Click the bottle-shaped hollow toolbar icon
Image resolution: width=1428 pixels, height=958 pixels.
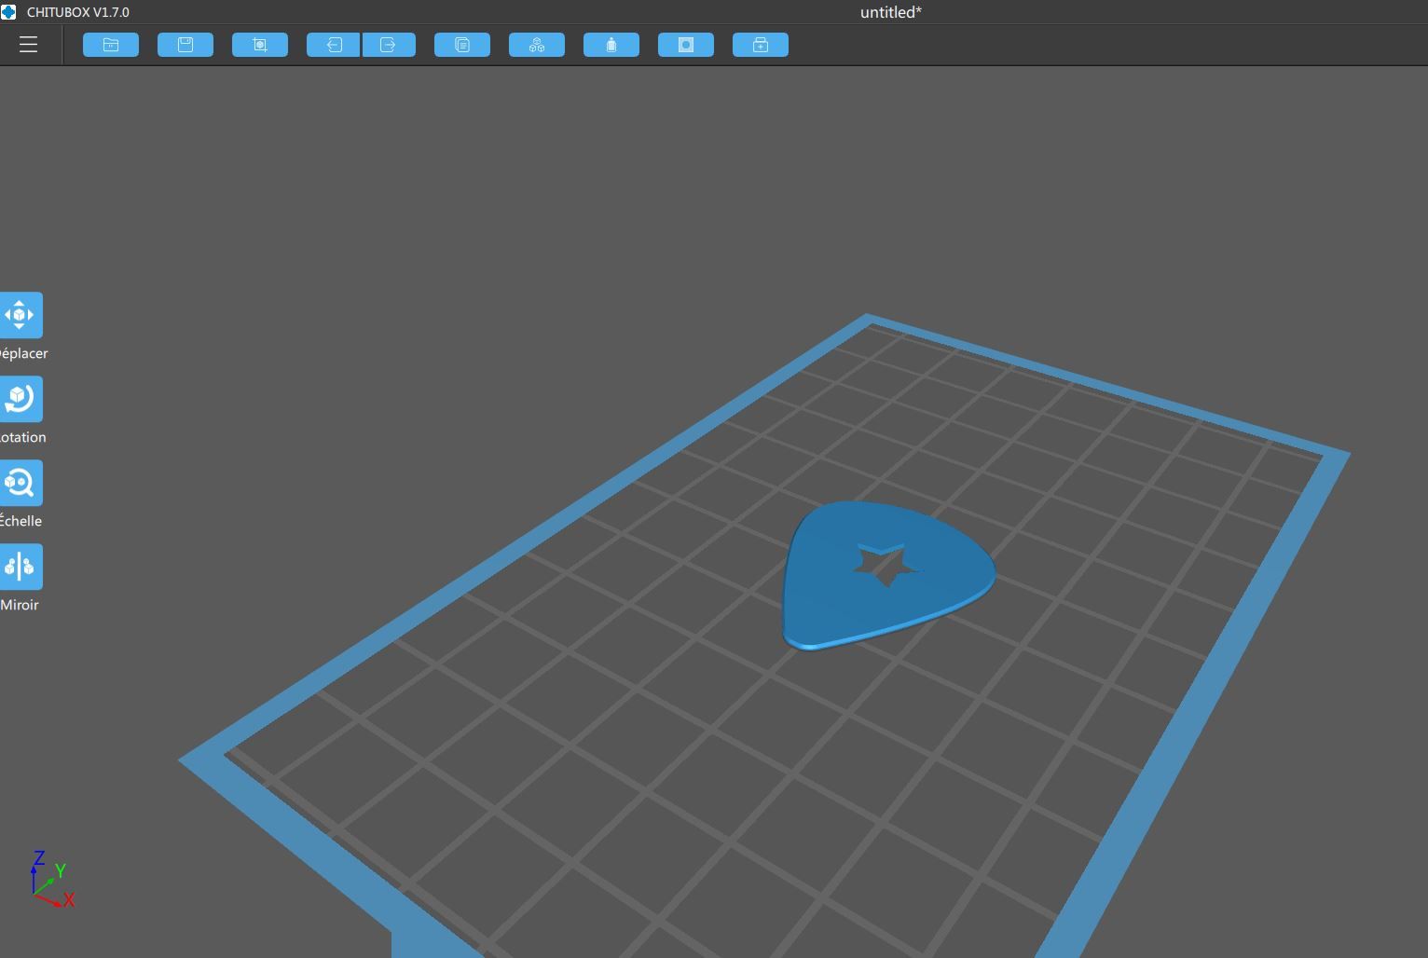click(x=611, y=45)
